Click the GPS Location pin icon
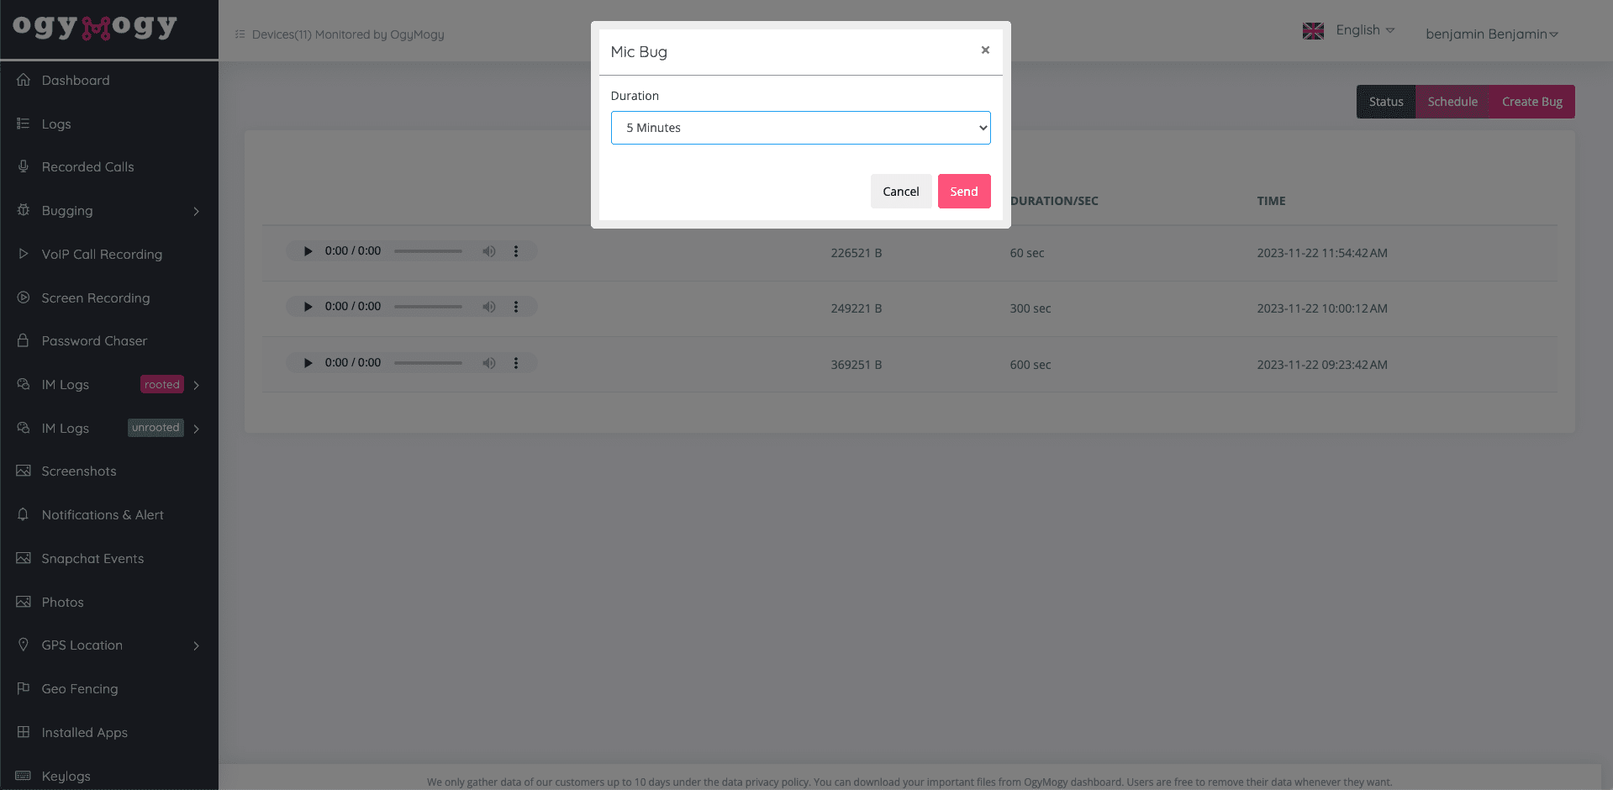Viewport: 1613px width, 790px height. [24, 645]
